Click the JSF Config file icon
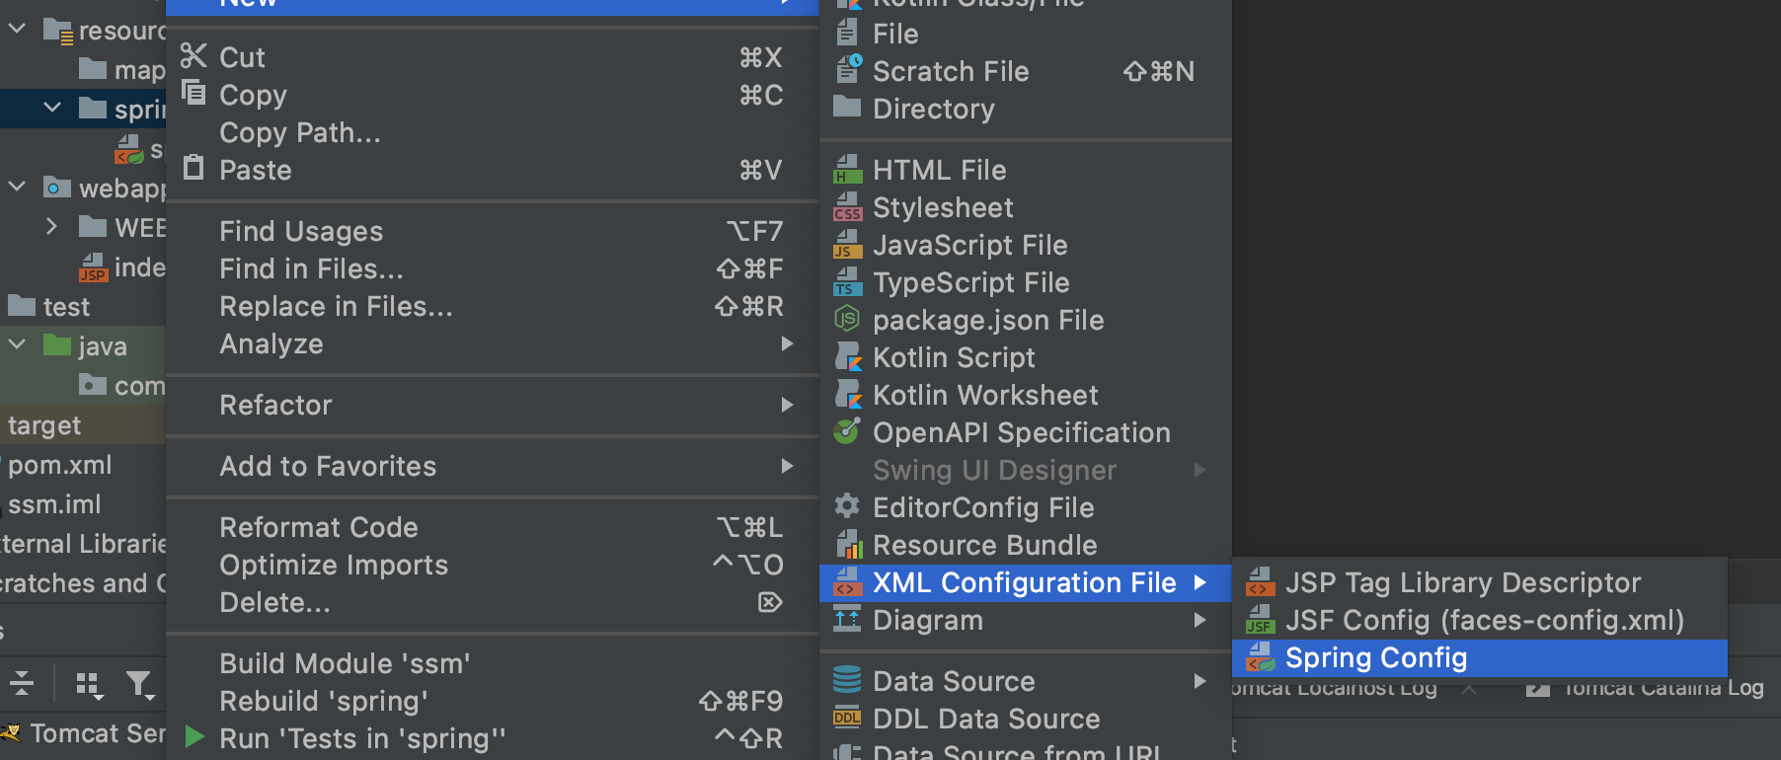The width and height of the screenshot is (1781, 760). (1260, 620)
